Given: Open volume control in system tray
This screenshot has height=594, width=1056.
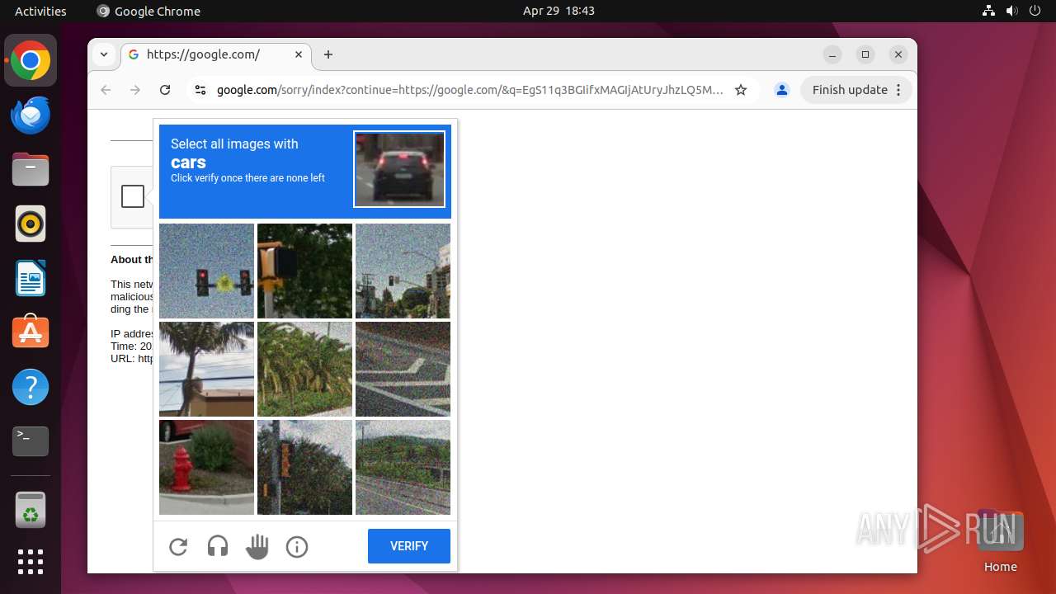Looking at the screenshot, I should [x=1012, y=11].
